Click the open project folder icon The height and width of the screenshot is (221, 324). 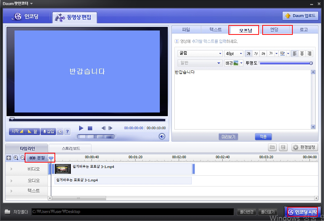pos(272,147)
